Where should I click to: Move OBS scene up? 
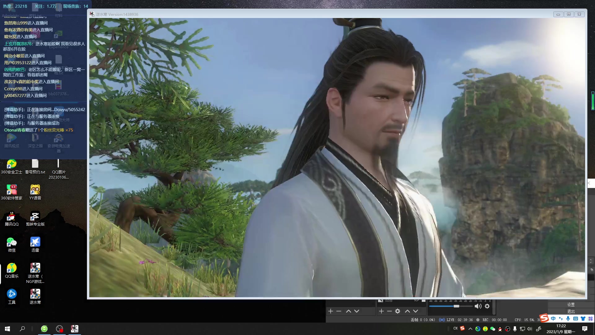coord(349,311)
